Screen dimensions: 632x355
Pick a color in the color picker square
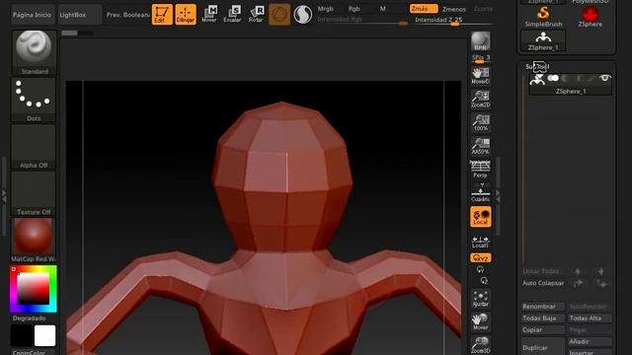click(33, 289)
